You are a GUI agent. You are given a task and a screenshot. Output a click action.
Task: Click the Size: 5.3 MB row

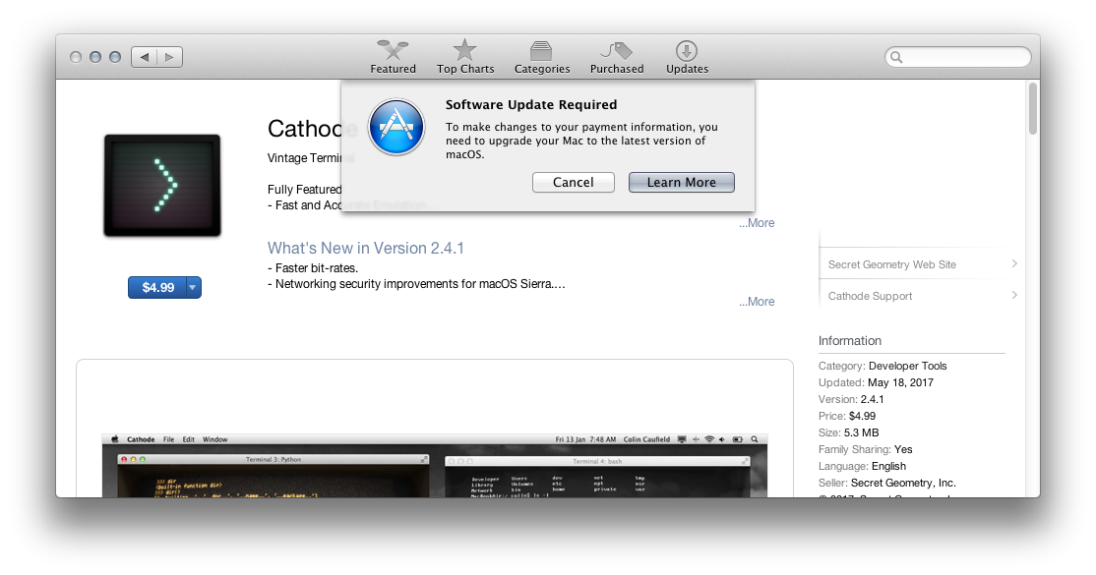pyautogui.click(x=848, y=433)
